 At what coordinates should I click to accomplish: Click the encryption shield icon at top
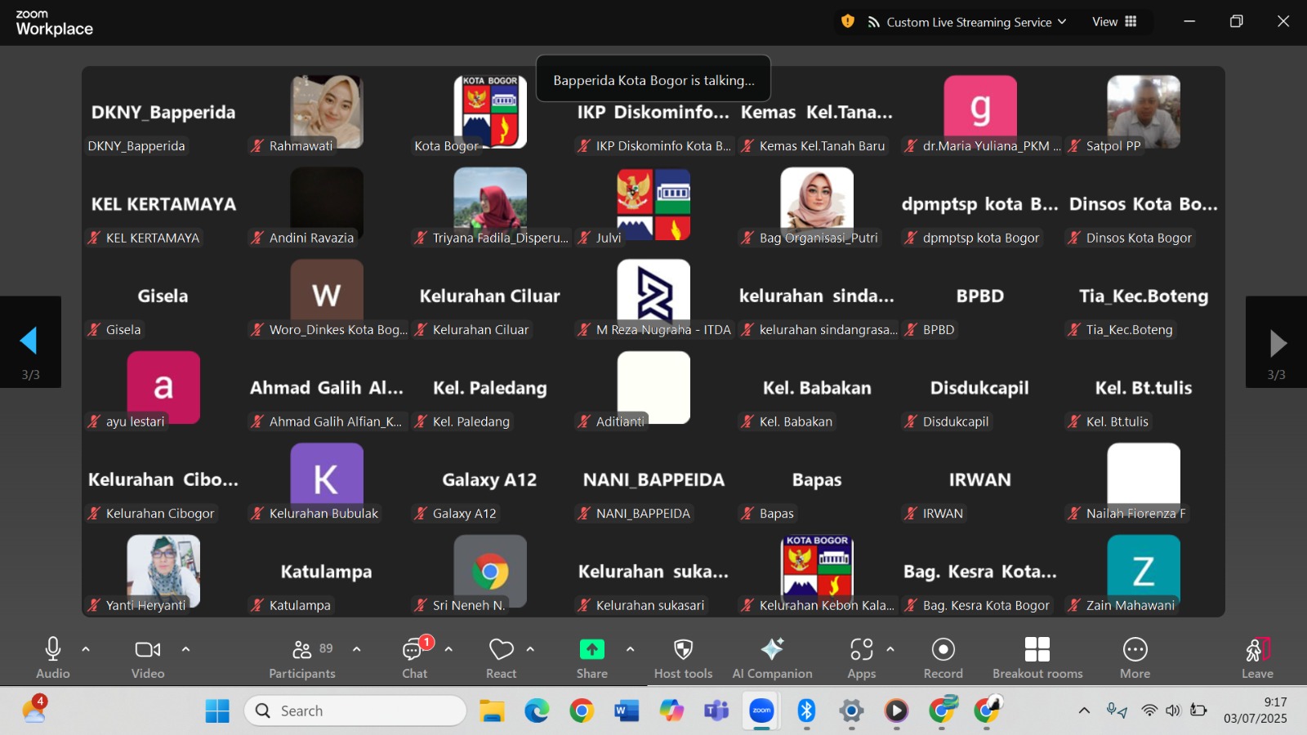[848, 22]
